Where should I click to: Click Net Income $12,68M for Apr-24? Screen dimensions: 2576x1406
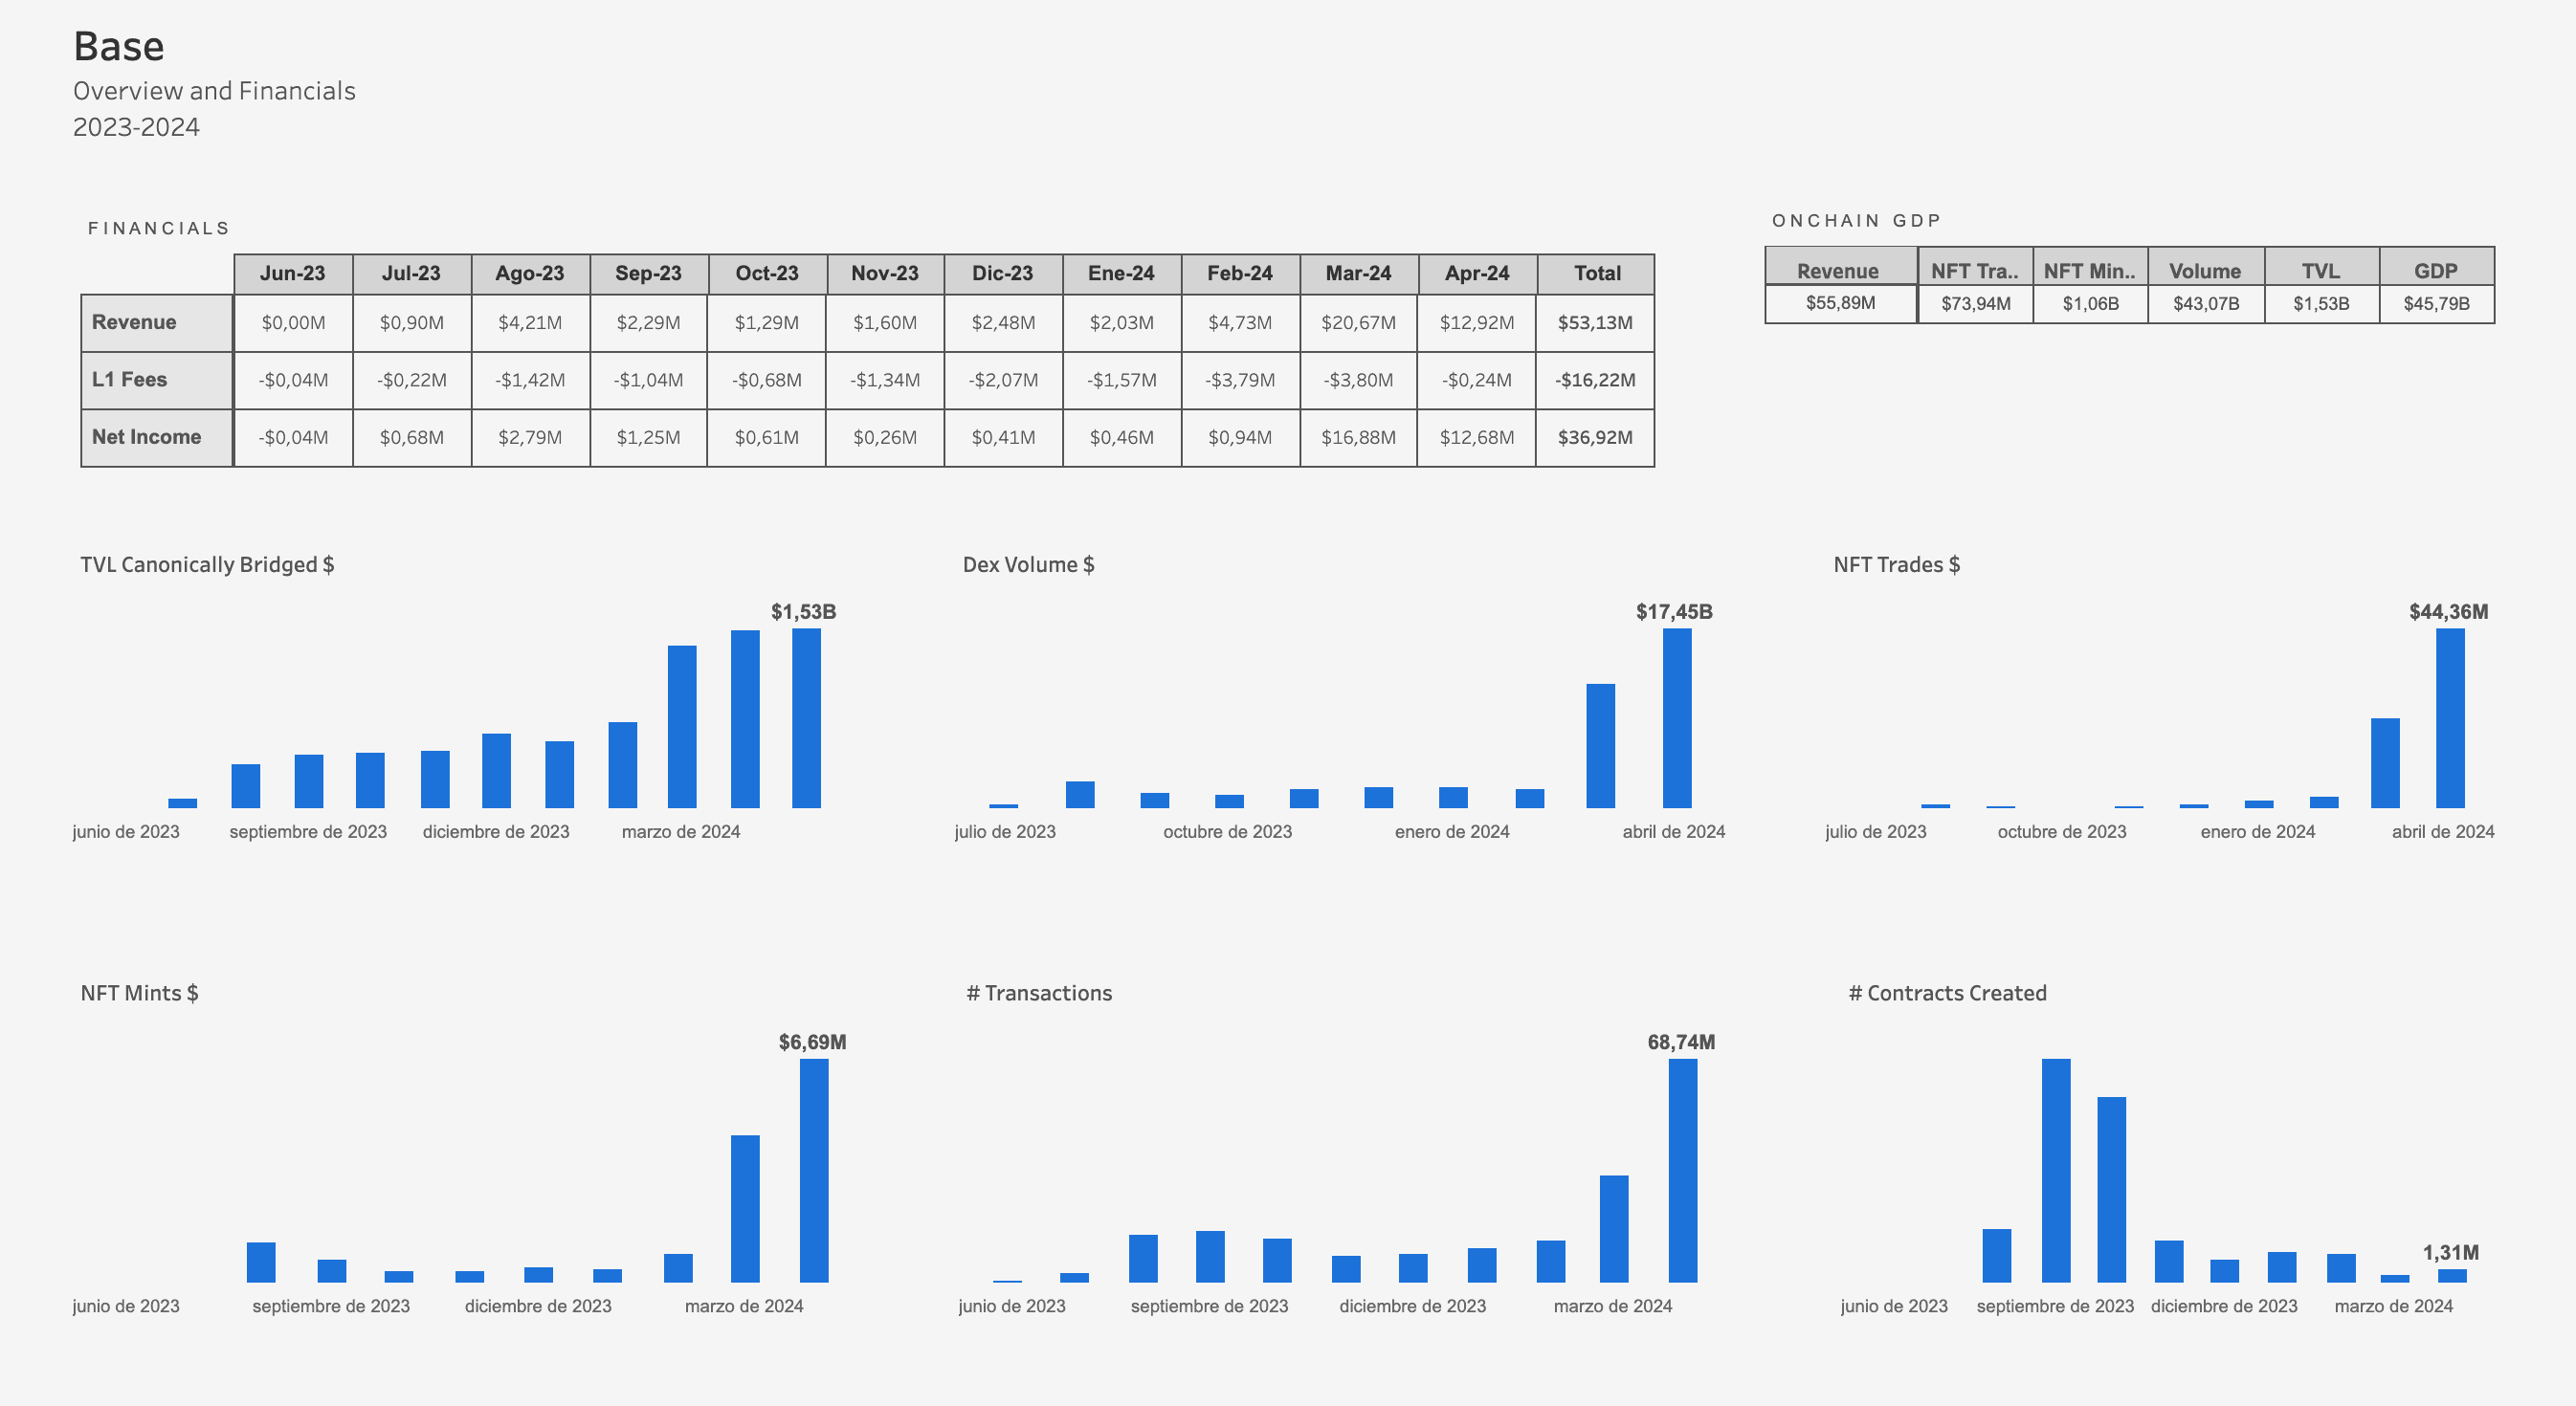pos(1476,437)
